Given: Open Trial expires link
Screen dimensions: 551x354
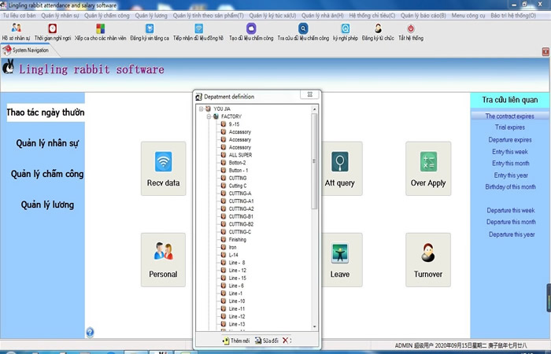Looking at the screenshot, I should (x=510, y=127).
